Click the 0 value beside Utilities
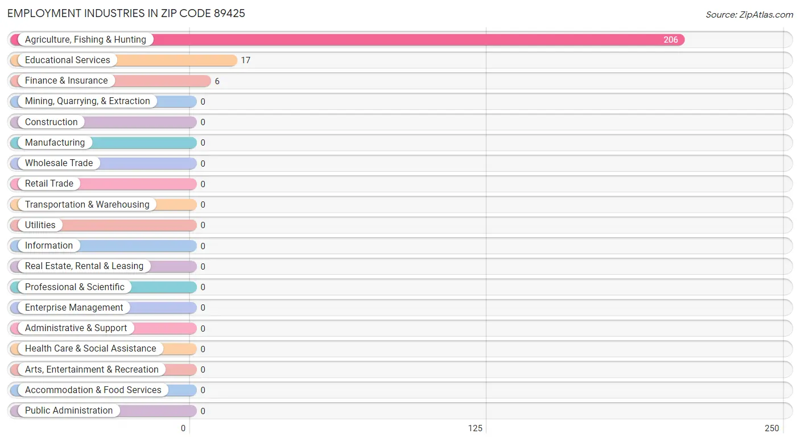The width and height of the screenshot is (800, 442). click(203, 225)
